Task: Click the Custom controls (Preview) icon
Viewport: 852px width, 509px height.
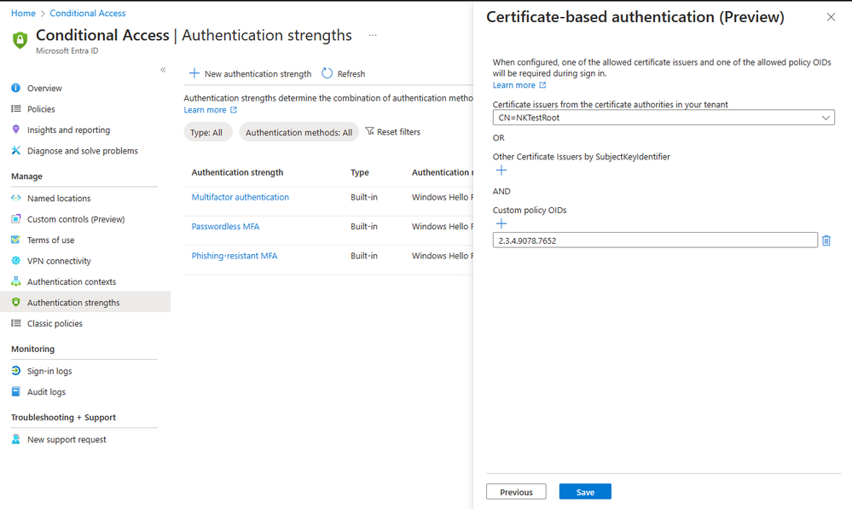Action: point(15,219)
